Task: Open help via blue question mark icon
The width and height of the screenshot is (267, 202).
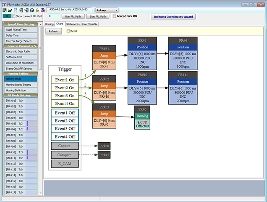Action: point(31,10)
